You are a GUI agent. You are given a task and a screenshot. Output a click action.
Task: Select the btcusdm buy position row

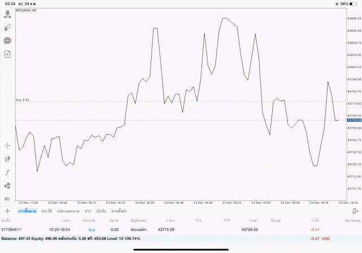click(170, 229)
